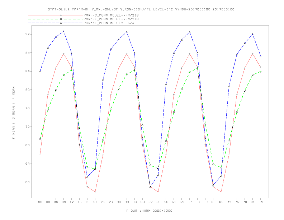284x220 pixels.
Task: Click x-axis forecast hour label 09
Action: (63, 202)
